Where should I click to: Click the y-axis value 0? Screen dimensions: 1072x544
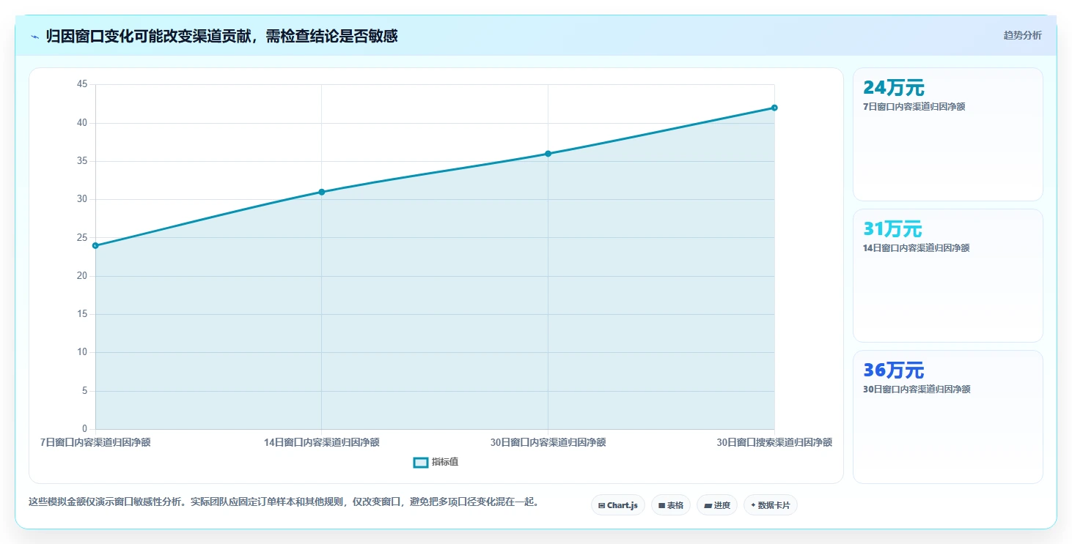(84, 429)
